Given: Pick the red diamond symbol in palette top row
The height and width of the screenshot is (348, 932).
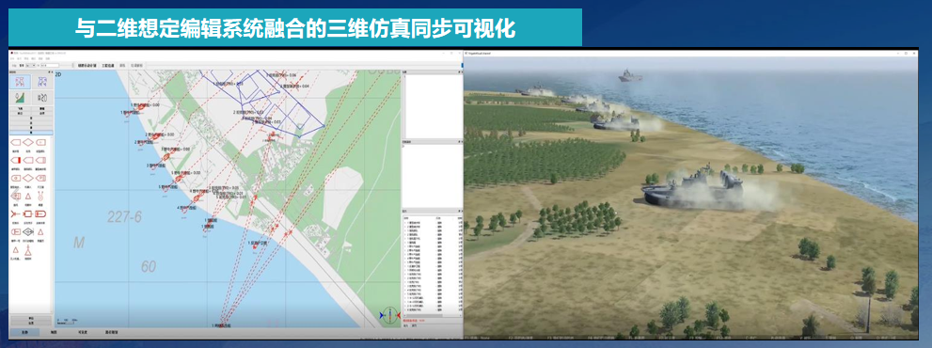Looking at the screenshot, I should [x=28, y=143].
